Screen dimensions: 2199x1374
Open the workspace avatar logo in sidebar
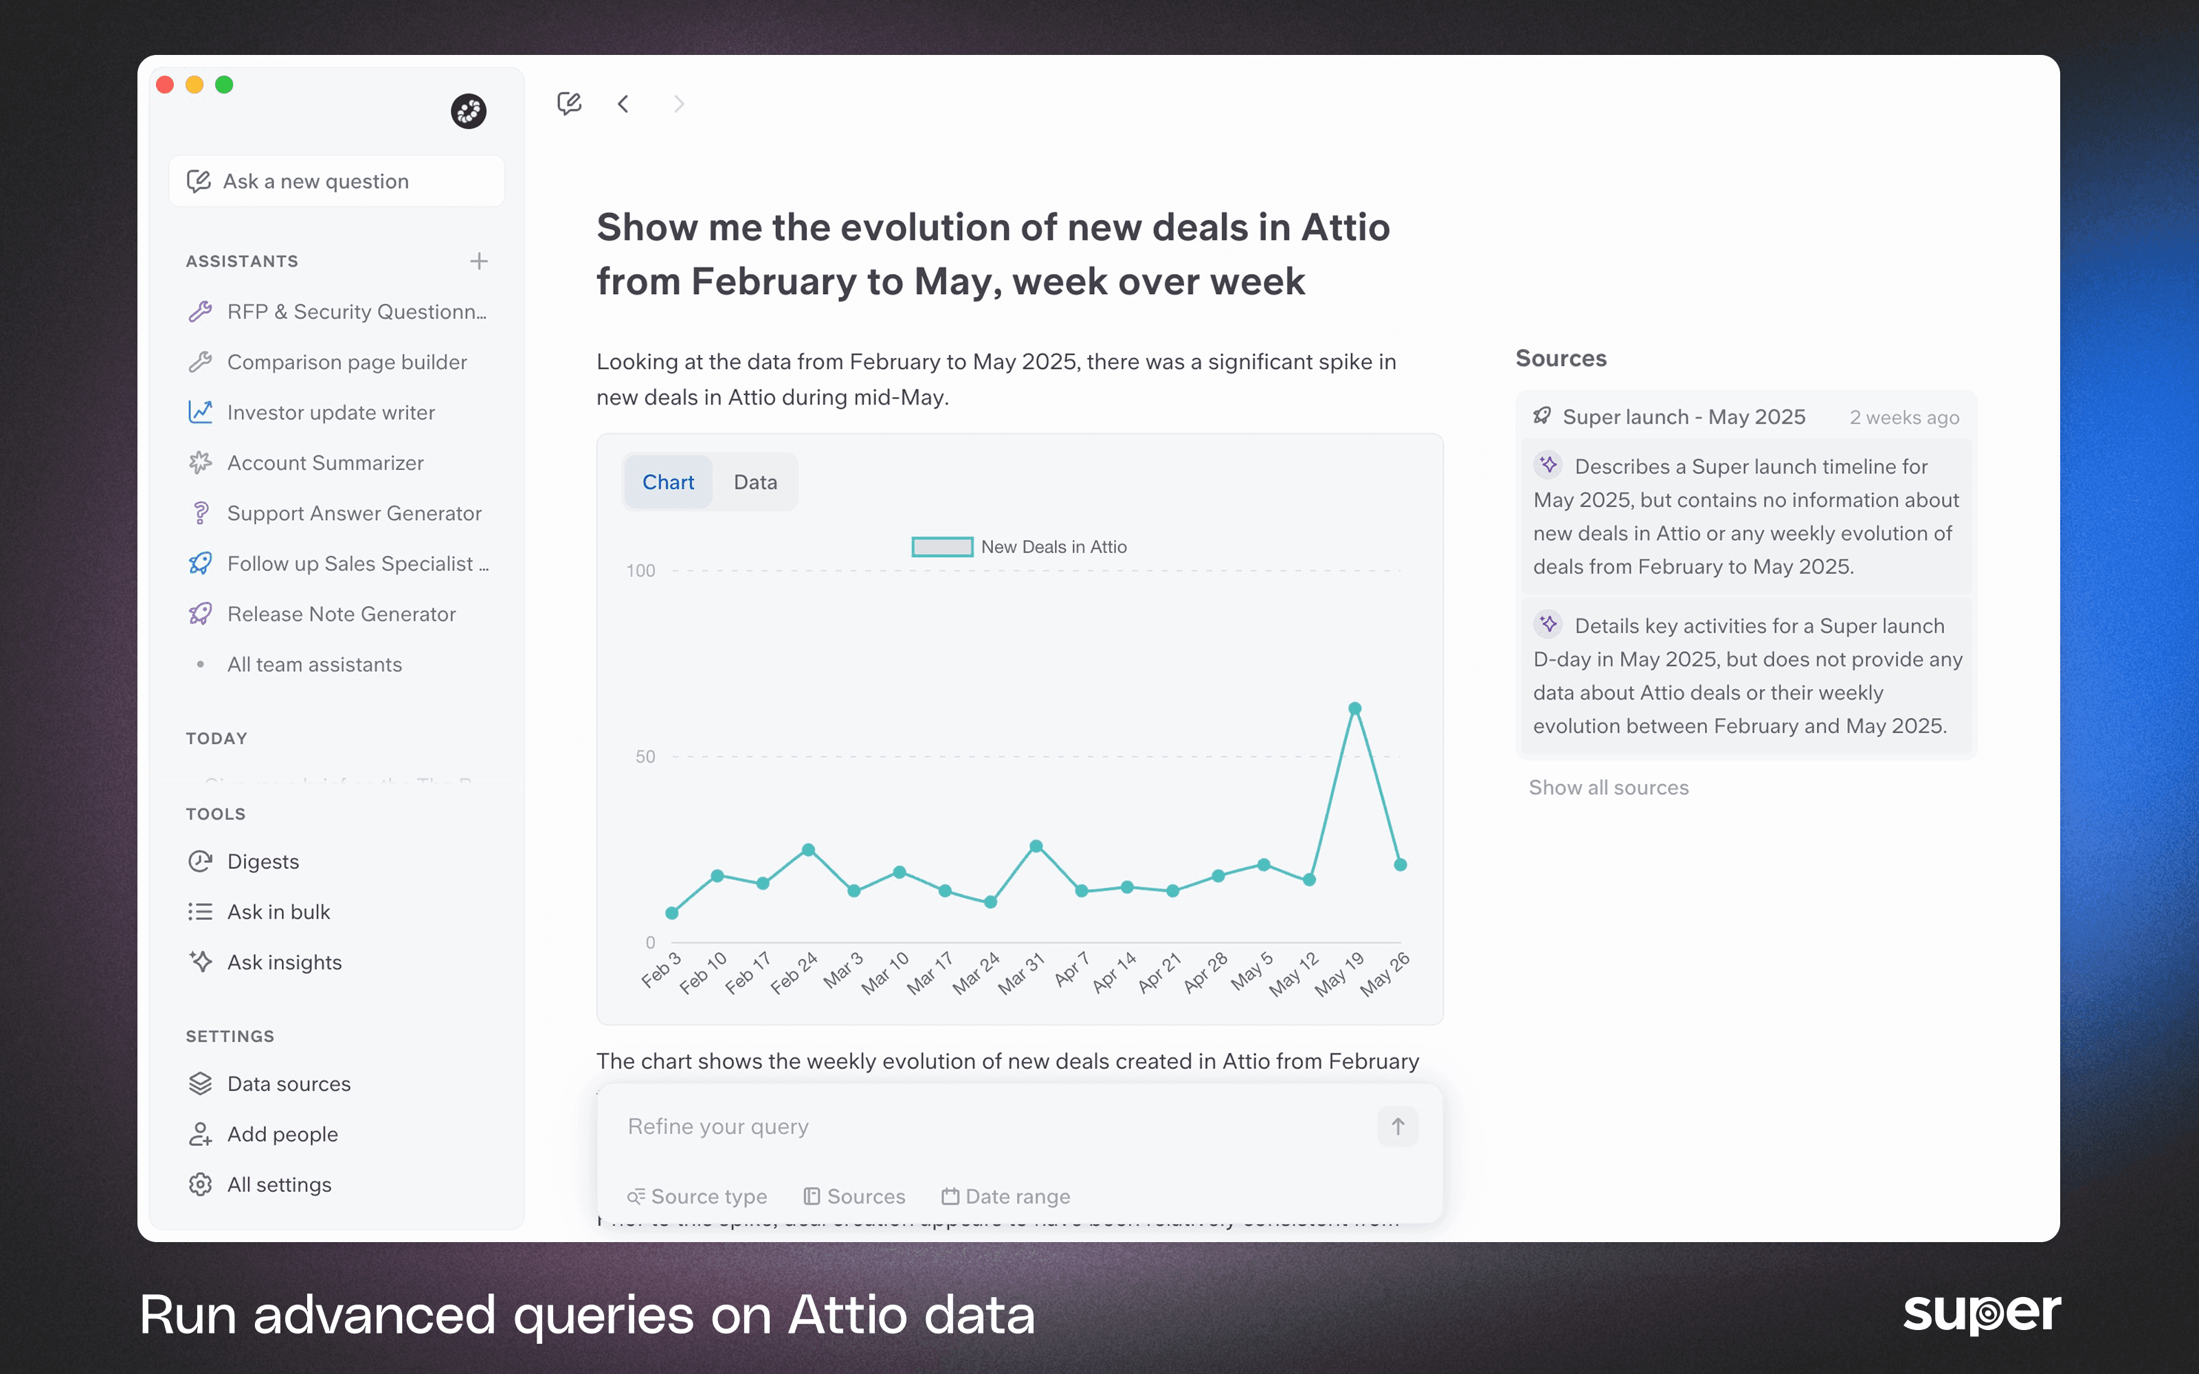pos(469,111)
